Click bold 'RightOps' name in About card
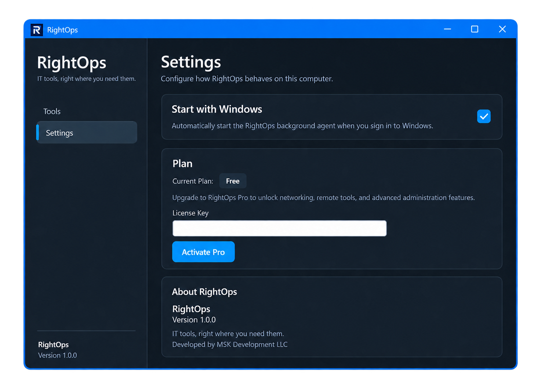This screenshot has width=541, height=391. pyautogui.click(x=191, y=309)
